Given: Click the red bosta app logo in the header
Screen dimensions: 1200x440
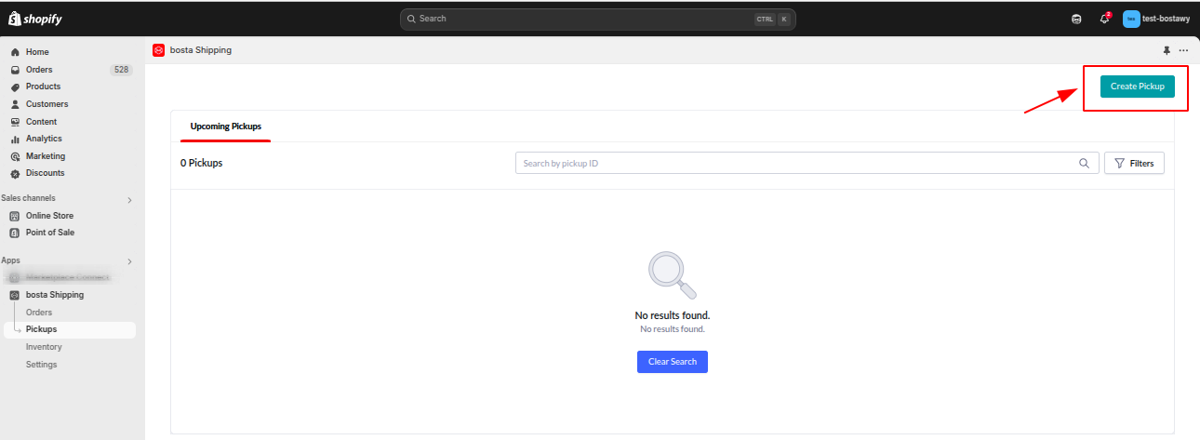Looking at the screenshot, I should pyautogui.click(x=158, y=50).
